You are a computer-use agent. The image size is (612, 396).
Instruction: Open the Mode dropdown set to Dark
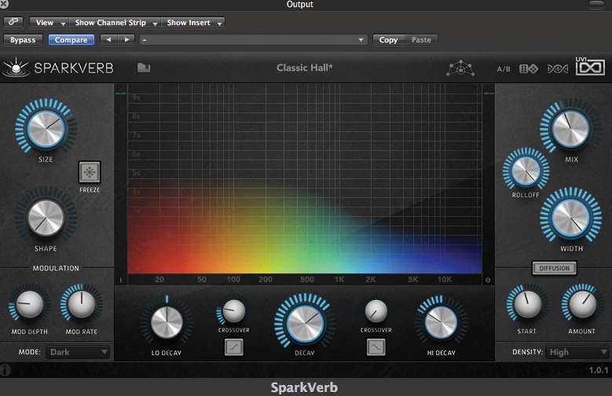point(78,352)
